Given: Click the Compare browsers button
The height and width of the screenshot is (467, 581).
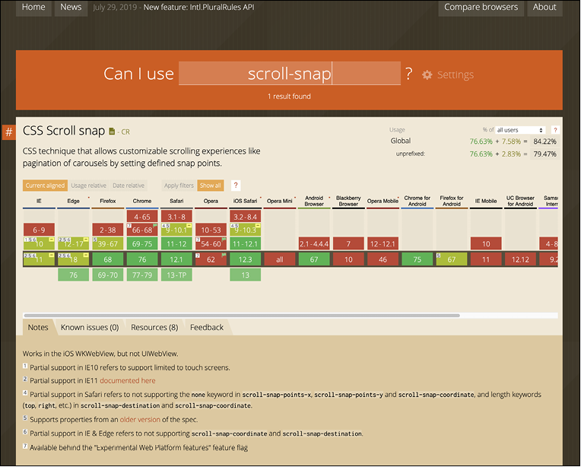Looking at the screenshot, I should click(x=481, y=8).
